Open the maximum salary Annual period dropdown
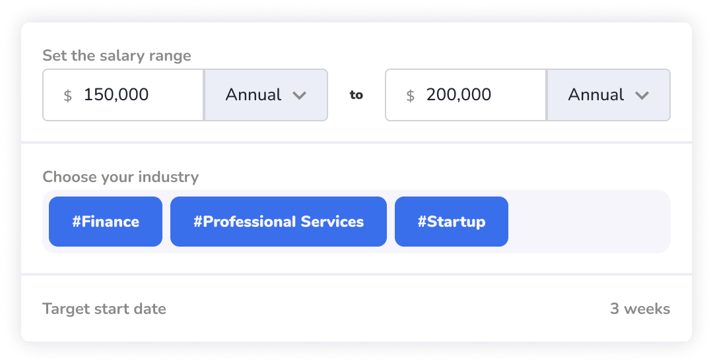 tap(608, 96)
